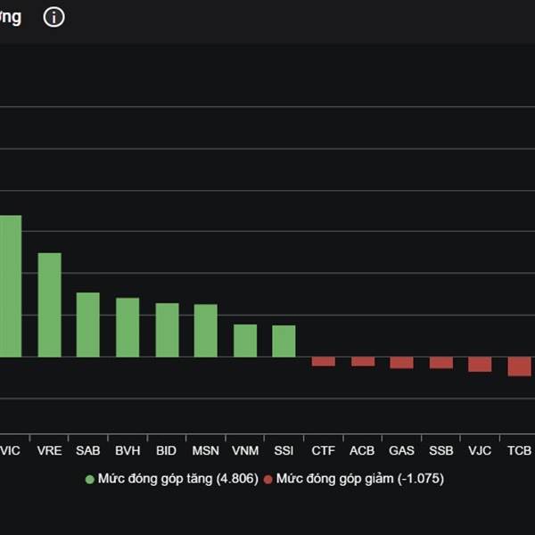Image resolution: width=535 pixels, height=535 pixels.
Task: Click the SAB bar in chart
Action: pos(88,324)
